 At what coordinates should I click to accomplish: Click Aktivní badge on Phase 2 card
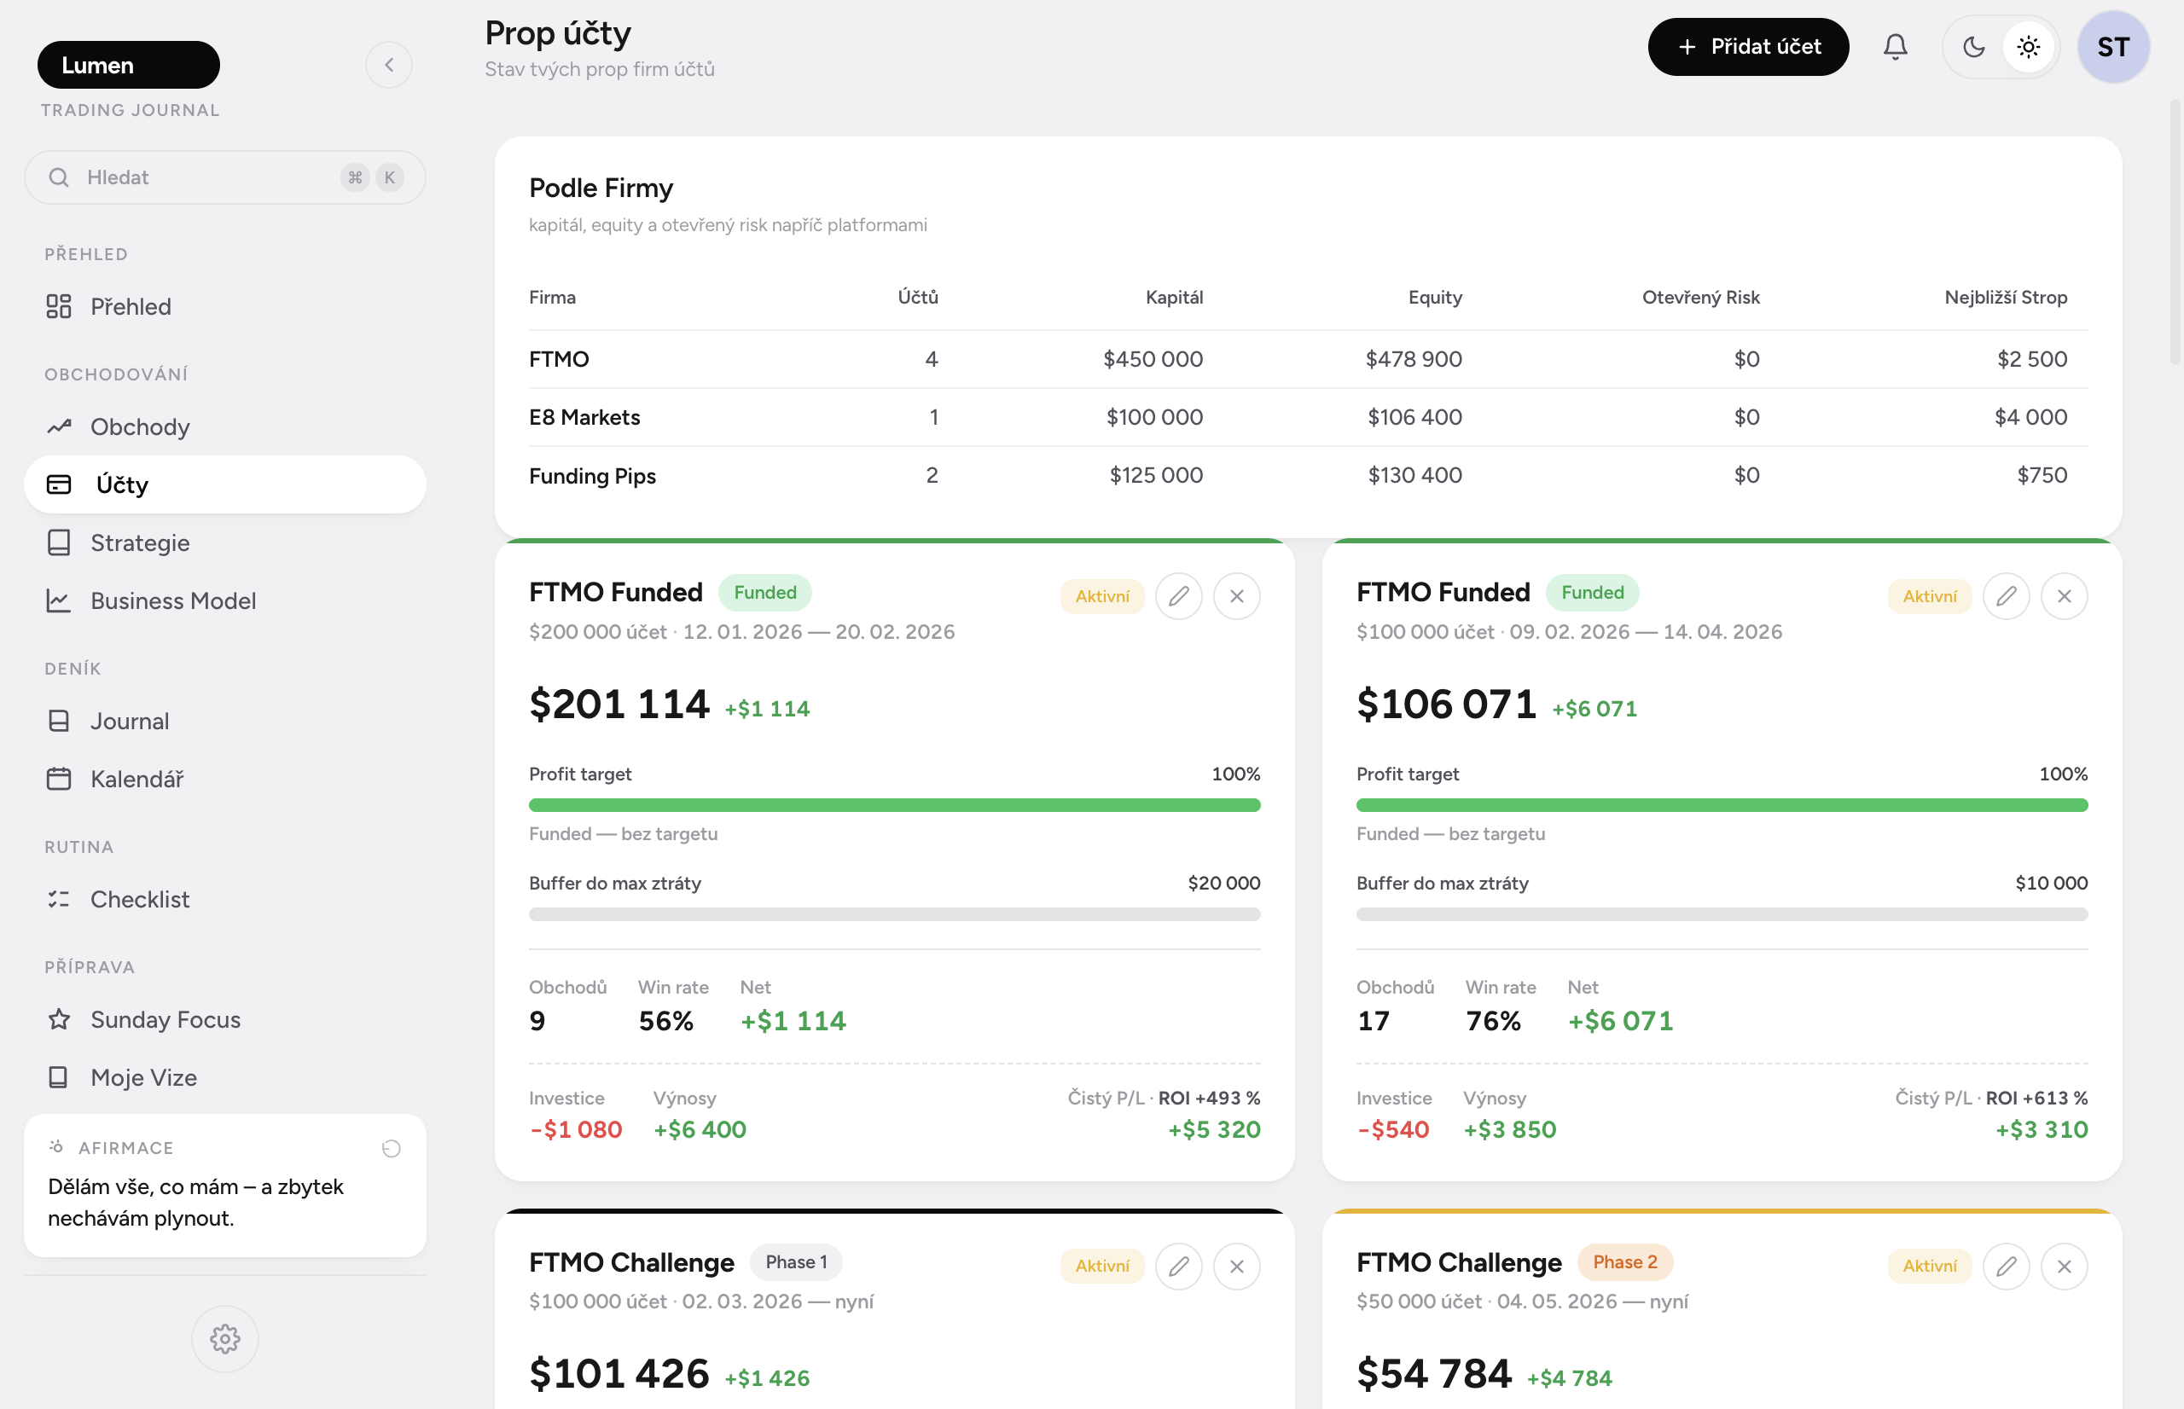point(1930,1267)
